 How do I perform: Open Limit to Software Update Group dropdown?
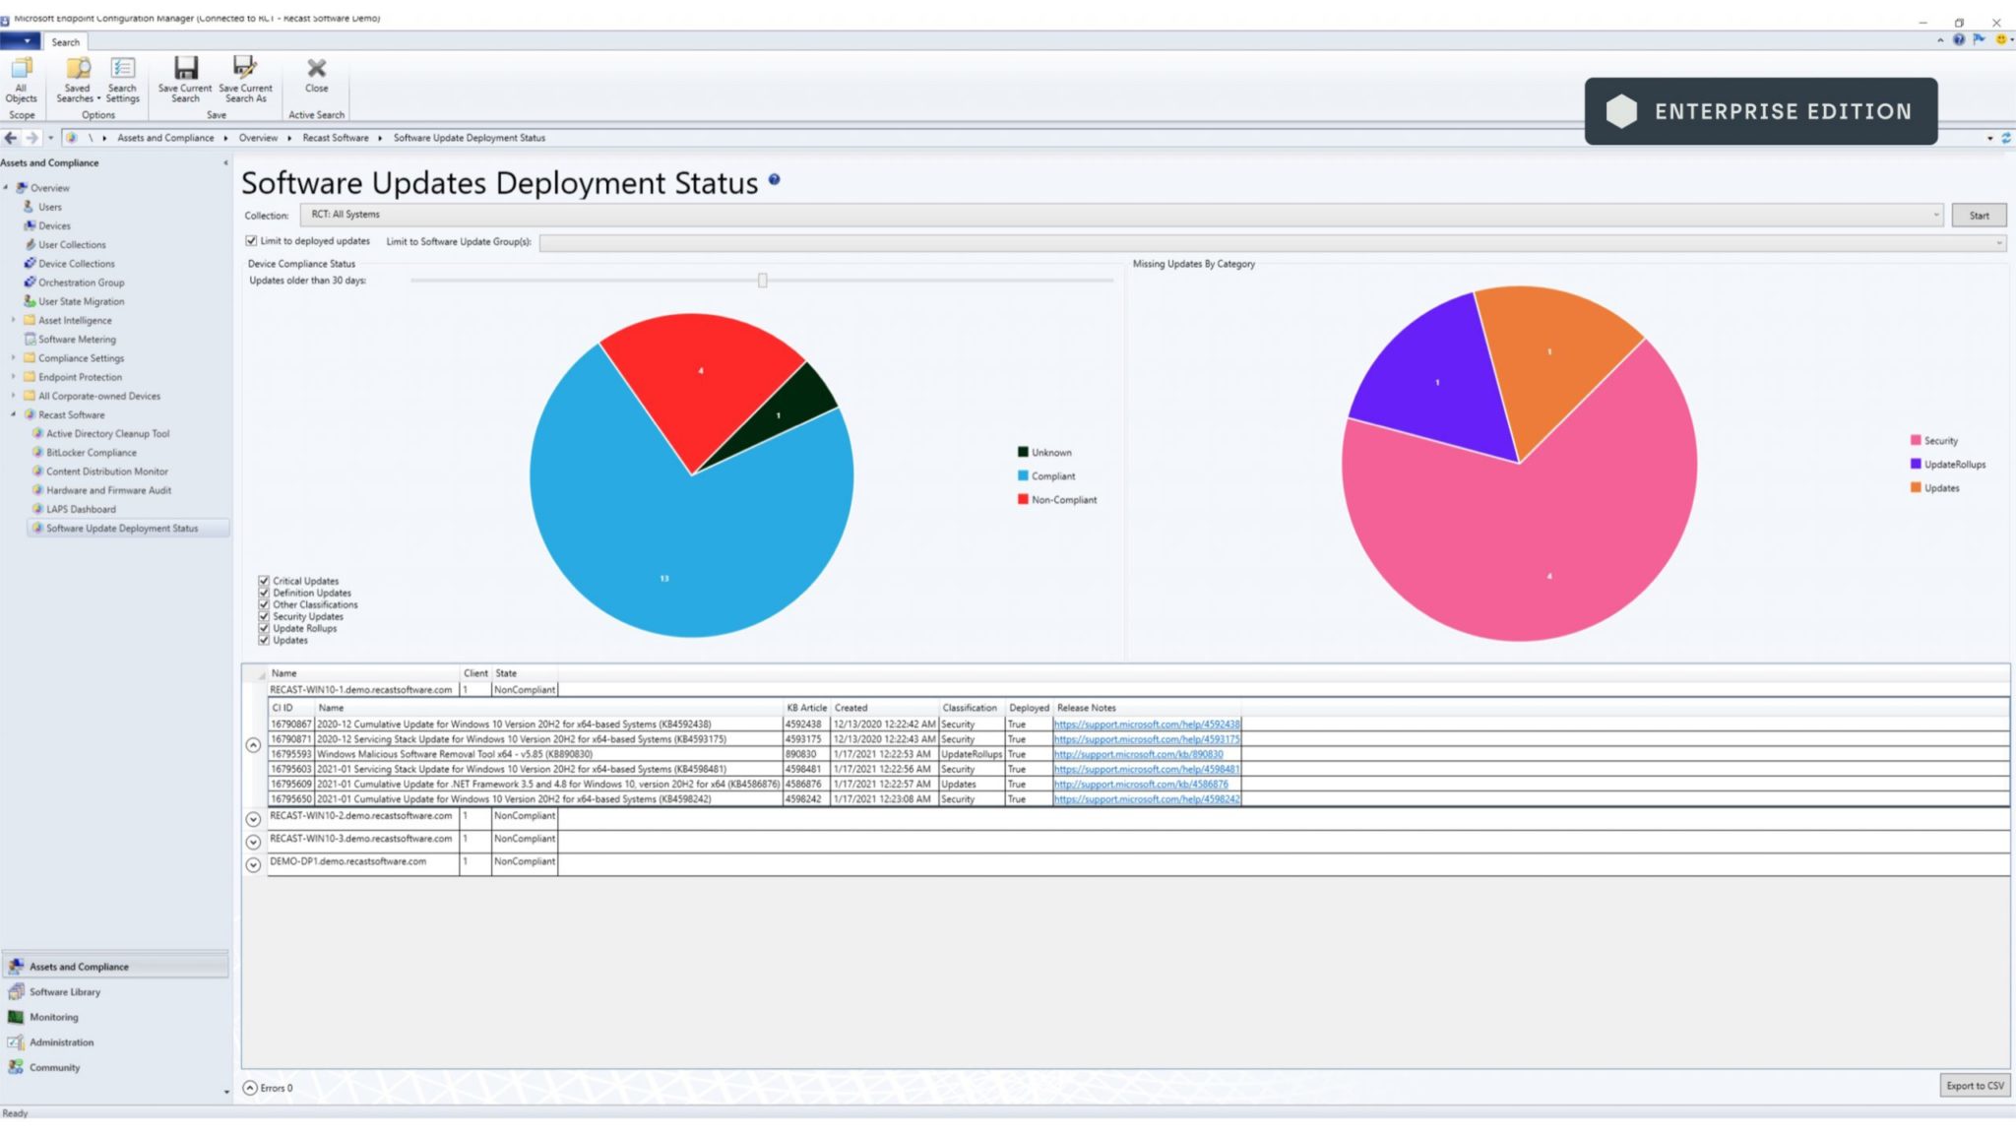1273,242
